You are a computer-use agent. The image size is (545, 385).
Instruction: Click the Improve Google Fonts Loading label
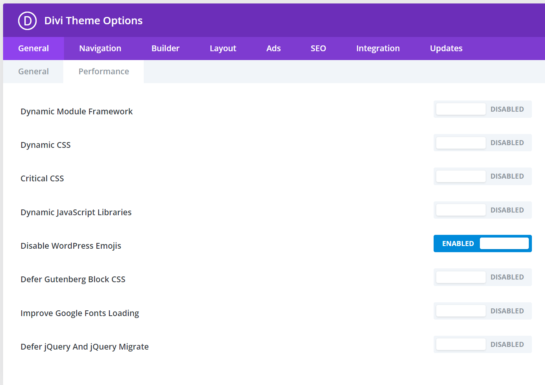(80, 313)
